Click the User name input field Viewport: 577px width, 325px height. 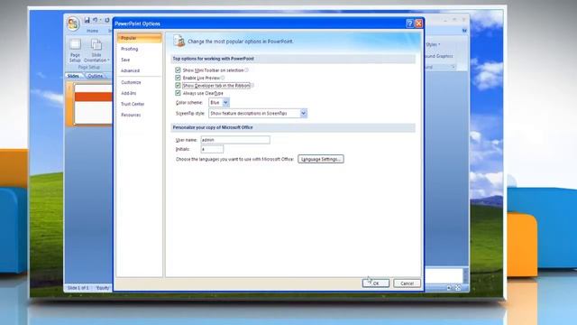[235, 140]
